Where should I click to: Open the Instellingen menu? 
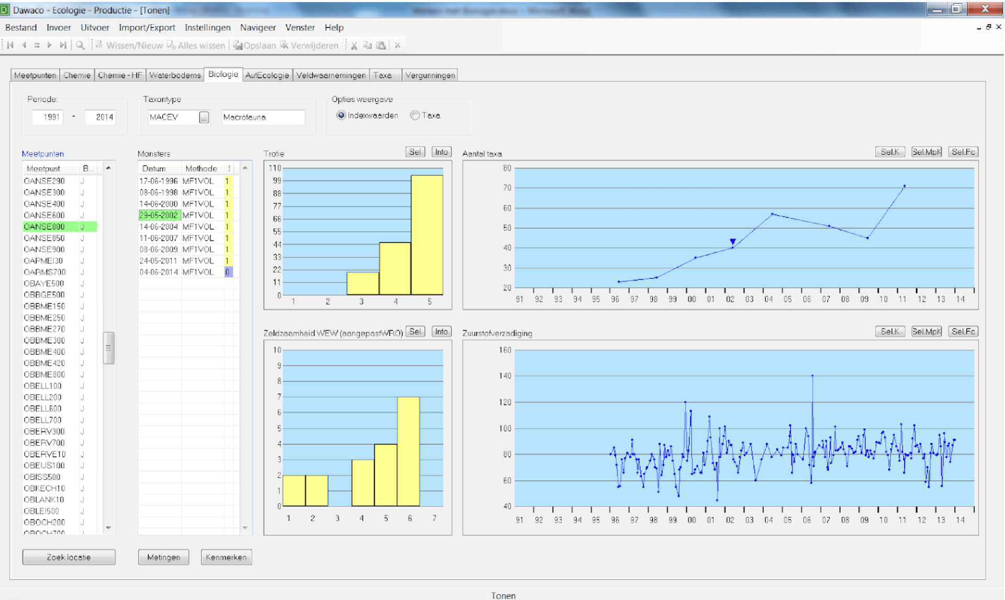207,28
